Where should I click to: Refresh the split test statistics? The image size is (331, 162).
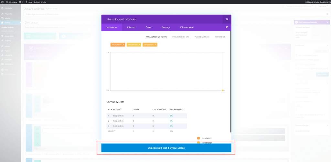[x=227, y=27]
